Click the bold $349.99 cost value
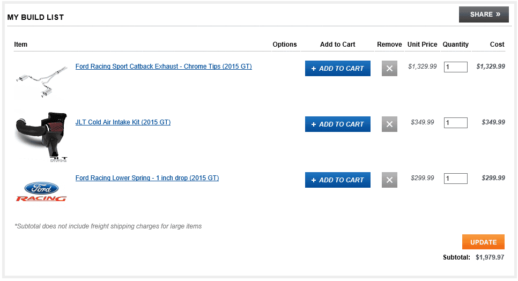 point(493,122)
